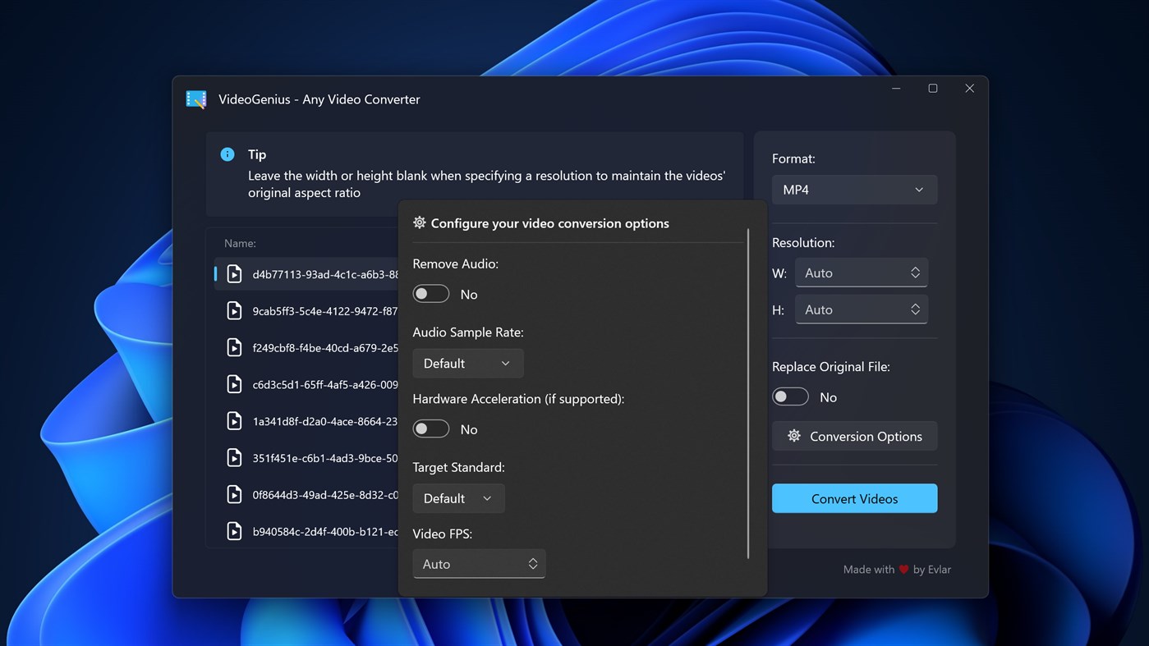Open Conversion Options
The image size is (1149, 646).
click(854, 436)
